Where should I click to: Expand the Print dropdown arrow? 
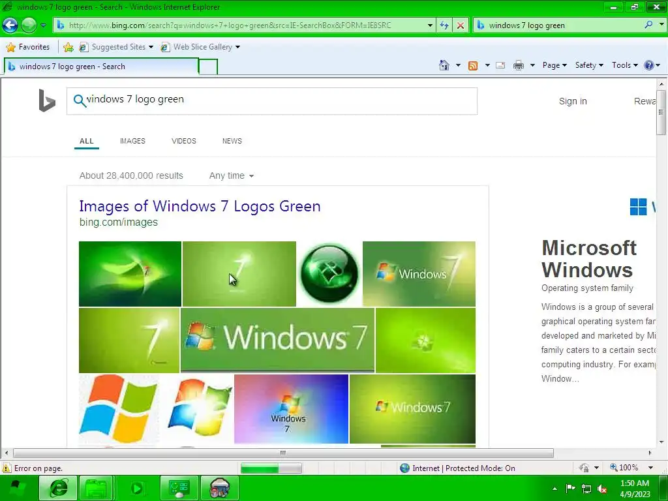click(x=532, y=65)
